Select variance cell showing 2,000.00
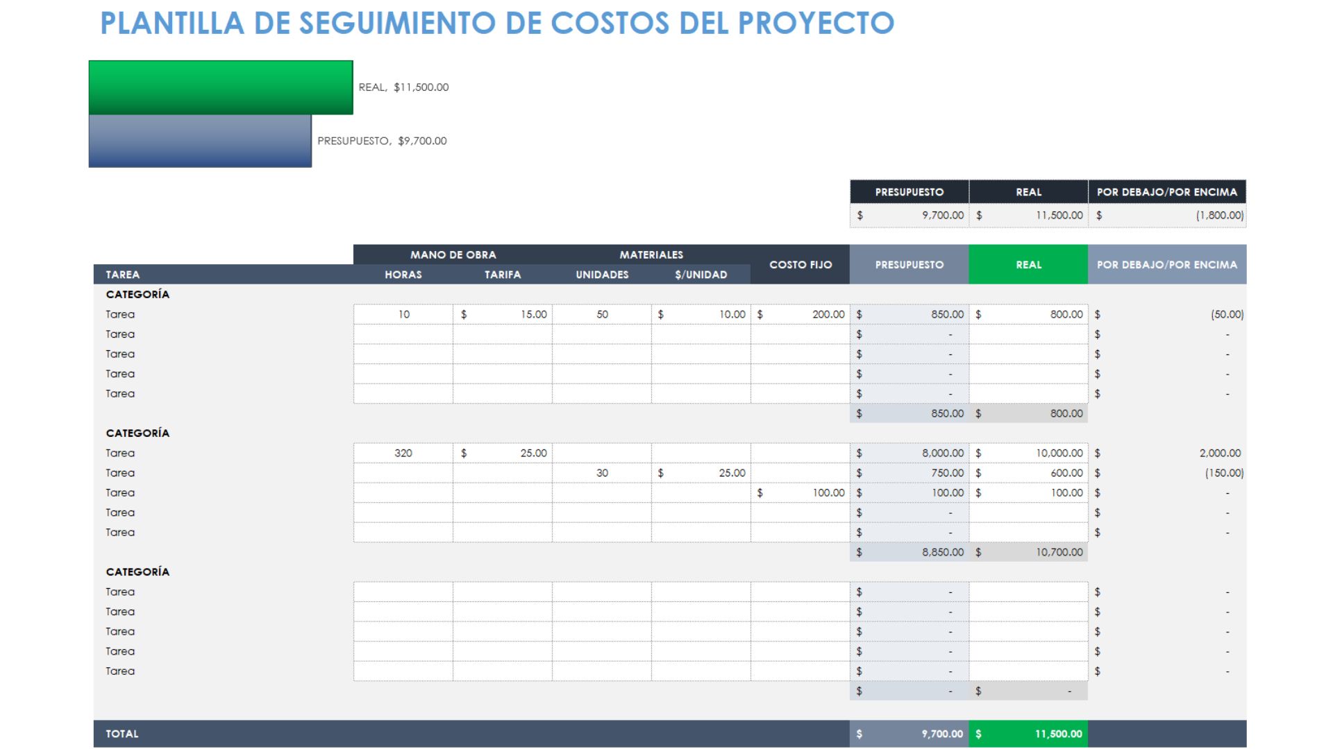Image resolution: width=1333 pixels, height=749 pixels. coord(1167,453)
